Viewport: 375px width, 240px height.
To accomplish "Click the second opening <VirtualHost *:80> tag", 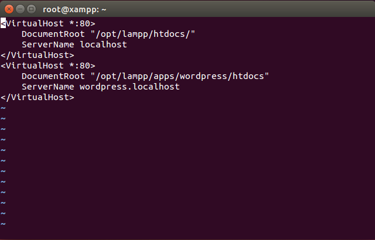I will 48,66.
